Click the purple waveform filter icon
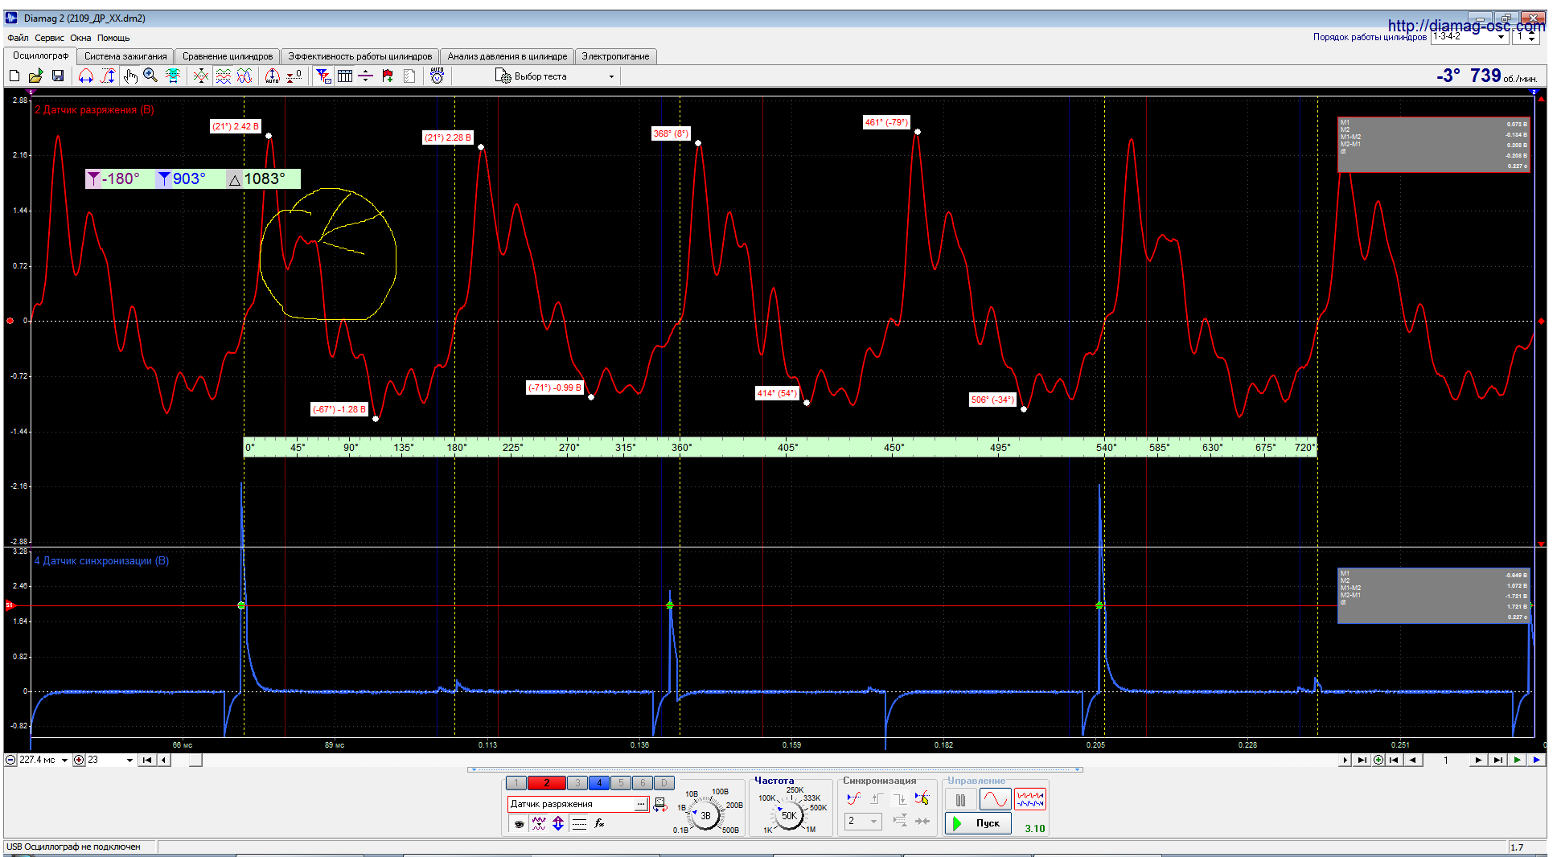Image resolution: width=1557 pixels, height=857 pixels. [x=539, y=823]
